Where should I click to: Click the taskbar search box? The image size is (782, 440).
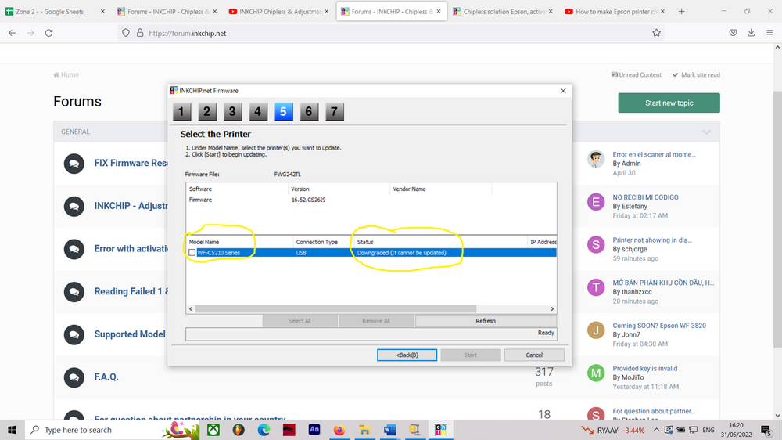point(112,430)
